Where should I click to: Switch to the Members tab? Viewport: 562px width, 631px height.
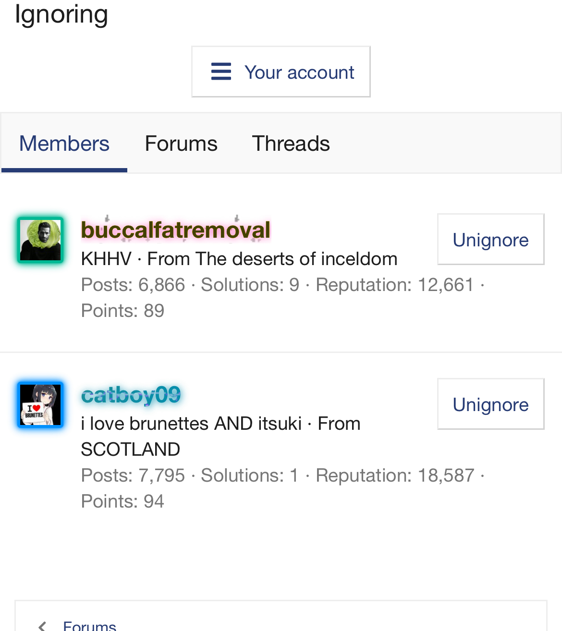click(x=64, y=144)
